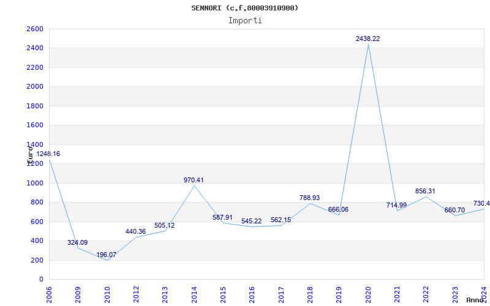Click the y-axis value 0
Viewport: 490px width, 306px height.
(x=41, y=280)
